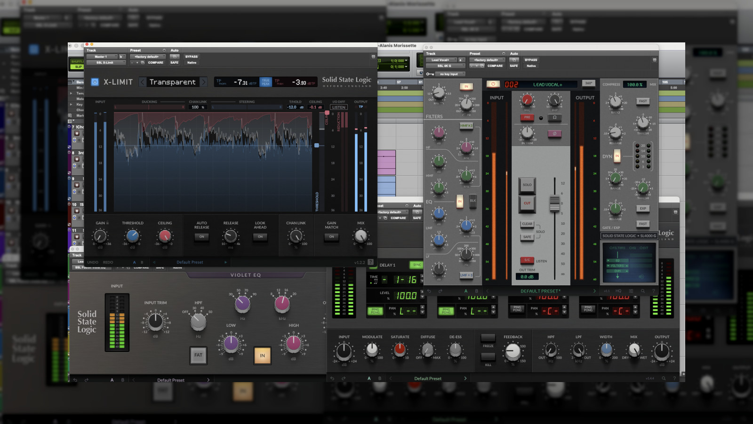Toggle the DYN IN switch
The image size is (753, 424).
click(x=617, y=156)
